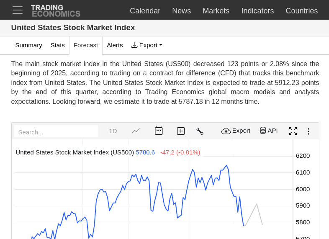
Task: Click the add comparison plus icon
Action: 181,131
